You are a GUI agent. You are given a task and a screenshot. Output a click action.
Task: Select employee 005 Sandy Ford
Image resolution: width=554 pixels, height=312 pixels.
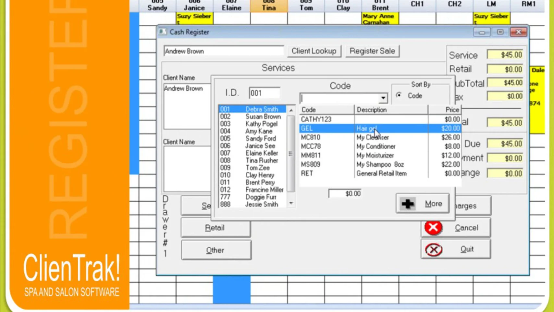tap(252, 139)
